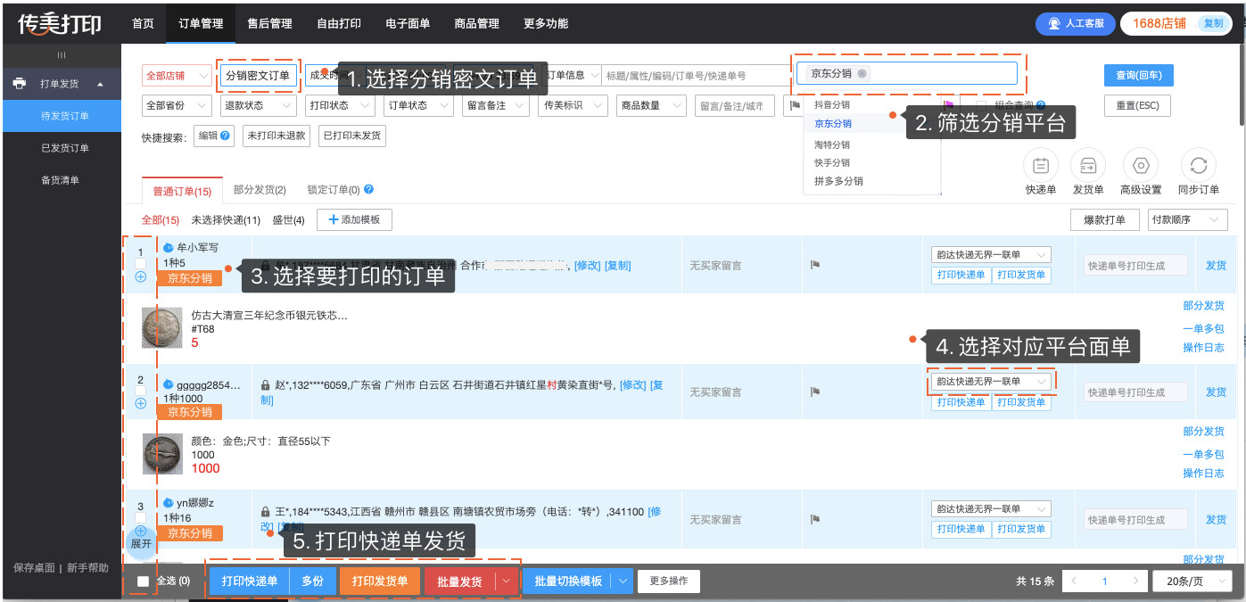This screenshot has width=1246, height=602.
Task: Toggle the 全选 select-all checkbox
Action: (143, 581)
